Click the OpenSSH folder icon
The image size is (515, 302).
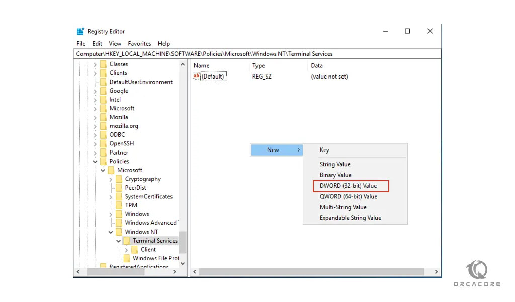(103, 143)
